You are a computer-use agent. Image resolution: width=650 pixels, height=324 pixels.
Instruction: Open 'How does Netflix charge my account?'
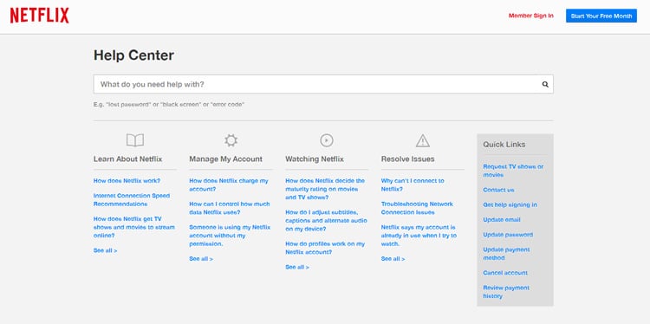click(x=229, y=185)
